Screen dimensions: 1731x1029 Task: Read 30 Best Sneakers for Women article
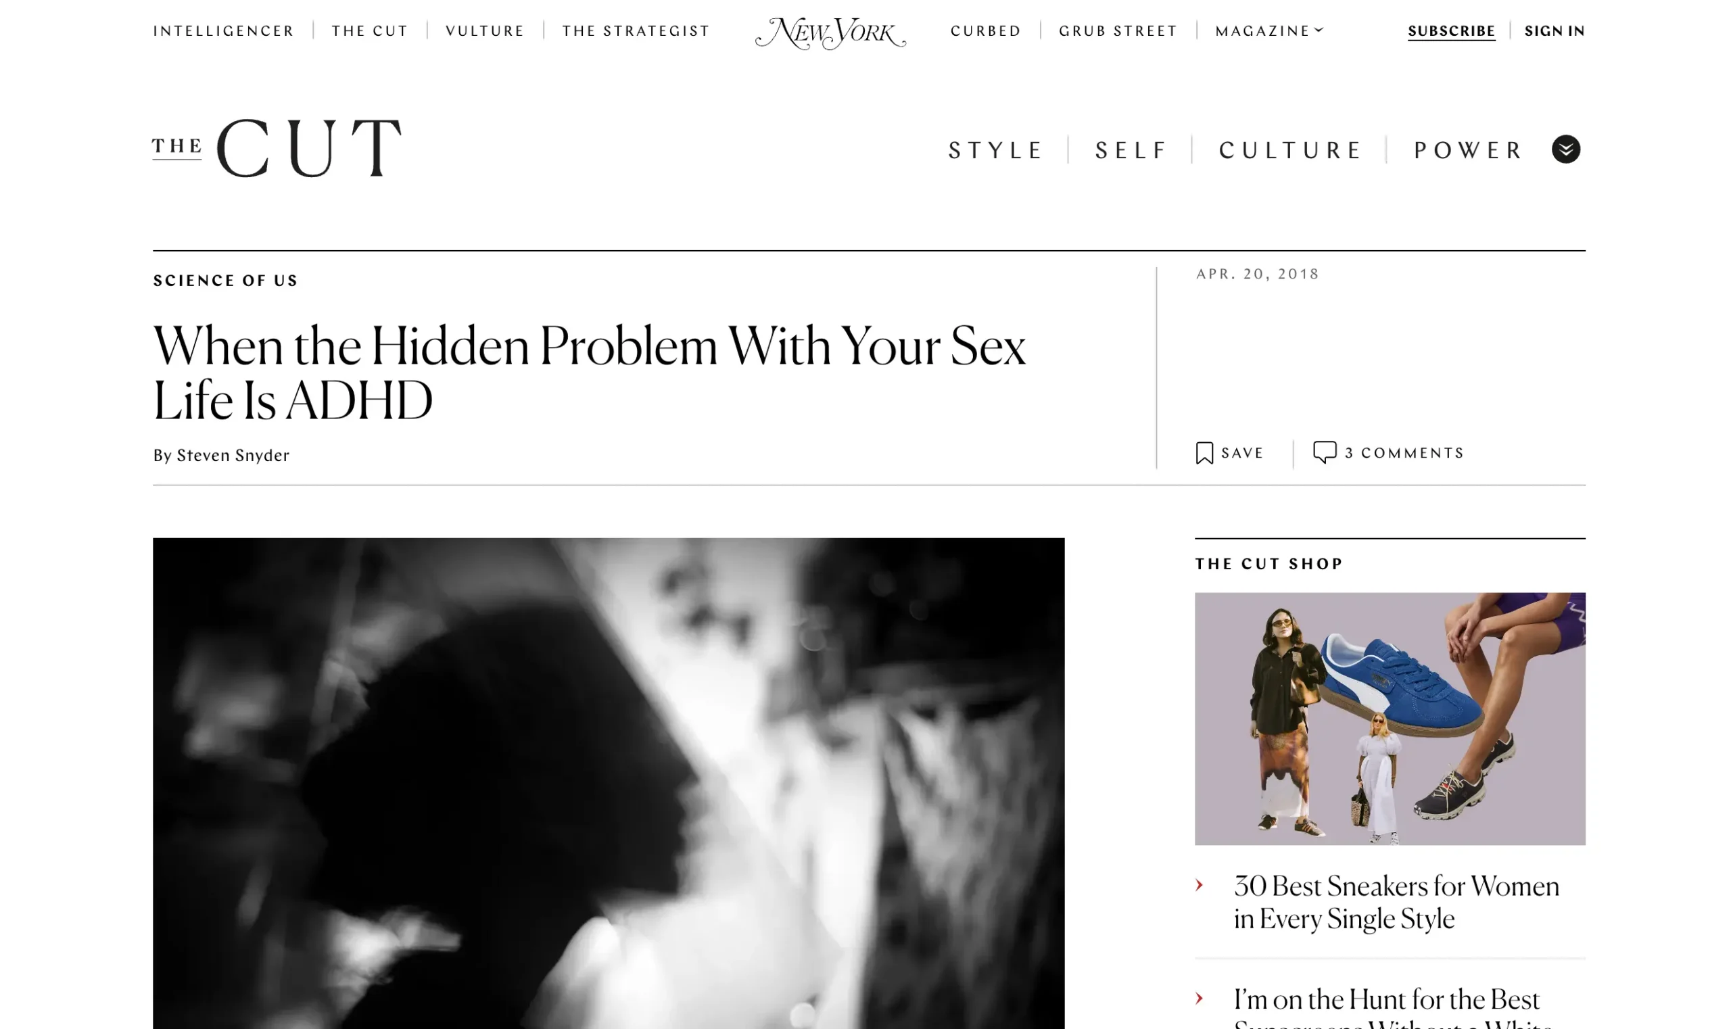[x=1396, y=901]
